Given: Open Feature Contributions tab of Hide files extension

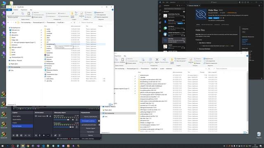Looking at the screenshot, I should (207, 25).
